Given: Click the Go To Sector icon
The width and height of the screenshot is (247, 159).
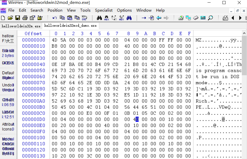Looking at the screenshot, I should pyautogui.click(x=151, y=18).
